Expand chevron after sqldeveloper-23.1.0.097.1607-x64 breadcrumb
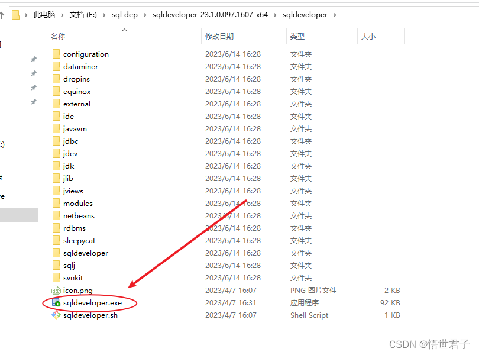Image resolution: width=479 pixels, height=355 pixels. [275, 15]
